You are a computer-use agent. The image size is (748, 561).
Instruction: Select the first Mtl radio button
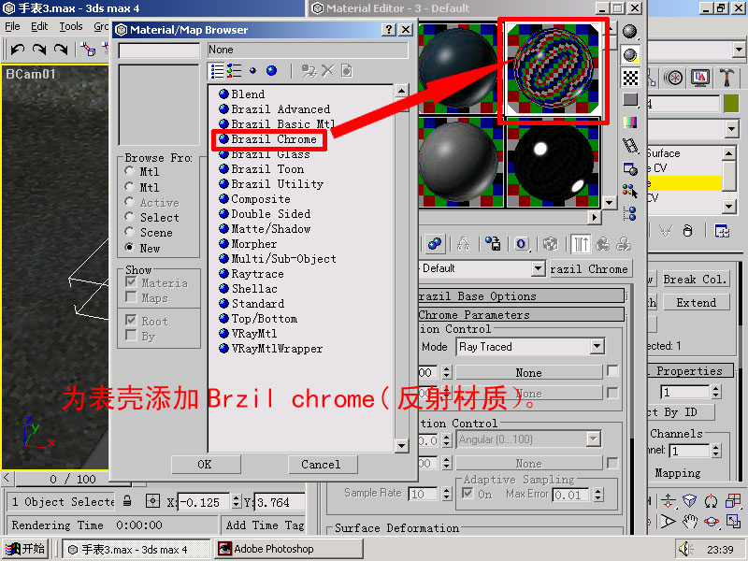pos(129,171)
